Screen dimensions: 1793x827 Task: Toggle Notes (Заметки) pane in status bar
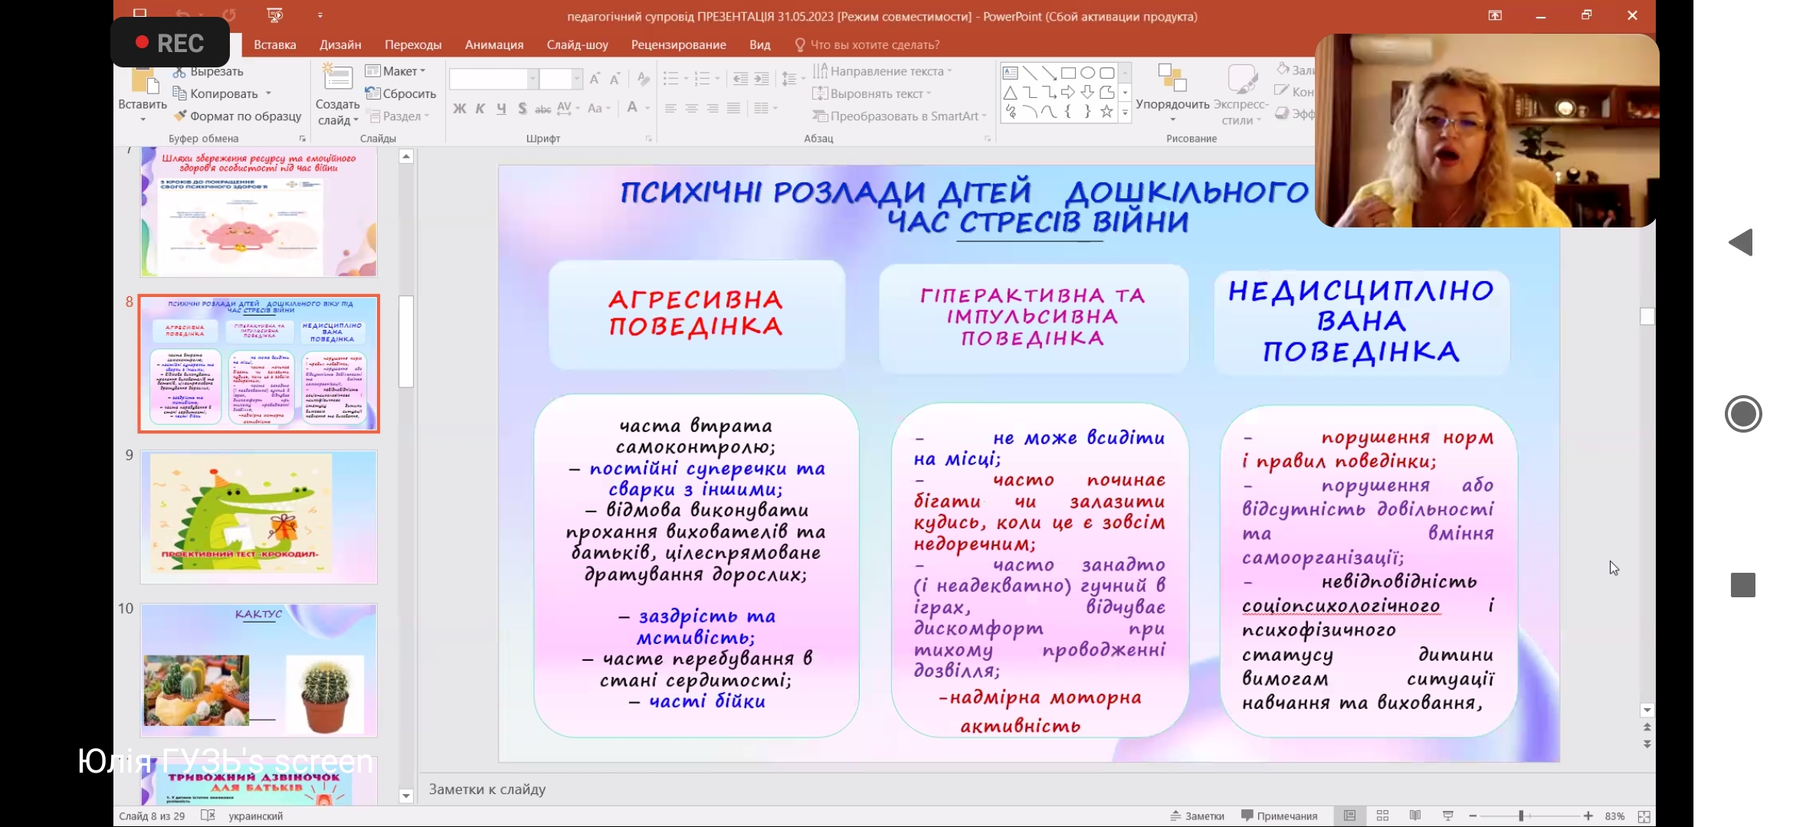(1197, 816)
